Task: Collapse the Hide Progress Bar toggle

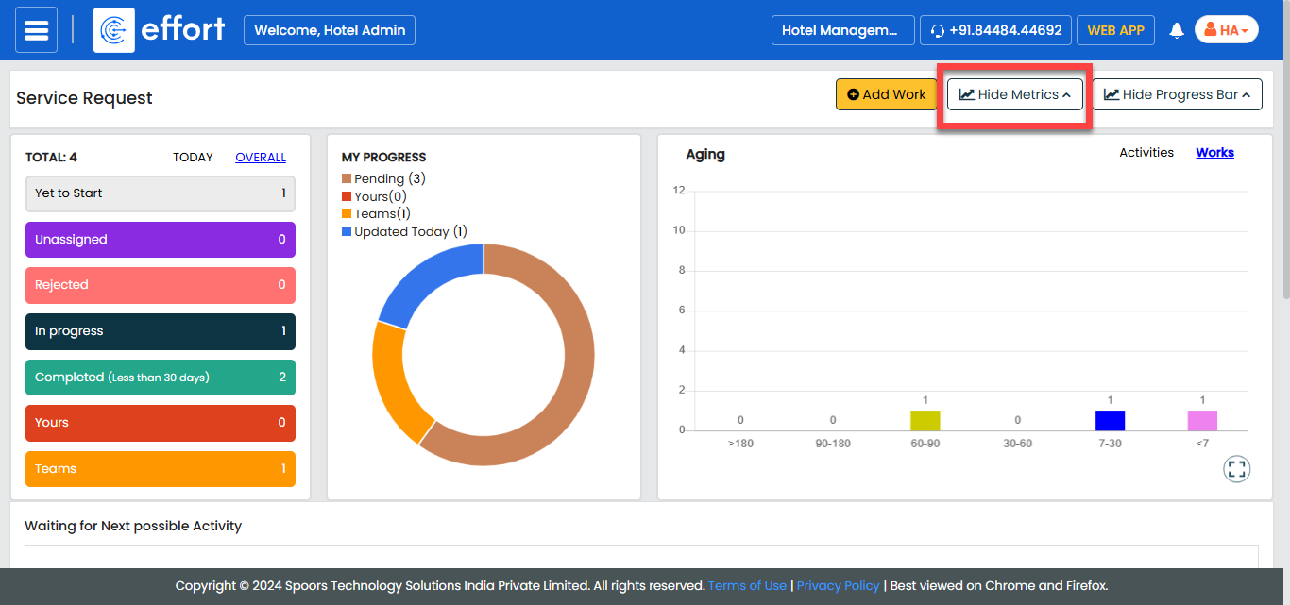Action: click(x=1177, y=94)
